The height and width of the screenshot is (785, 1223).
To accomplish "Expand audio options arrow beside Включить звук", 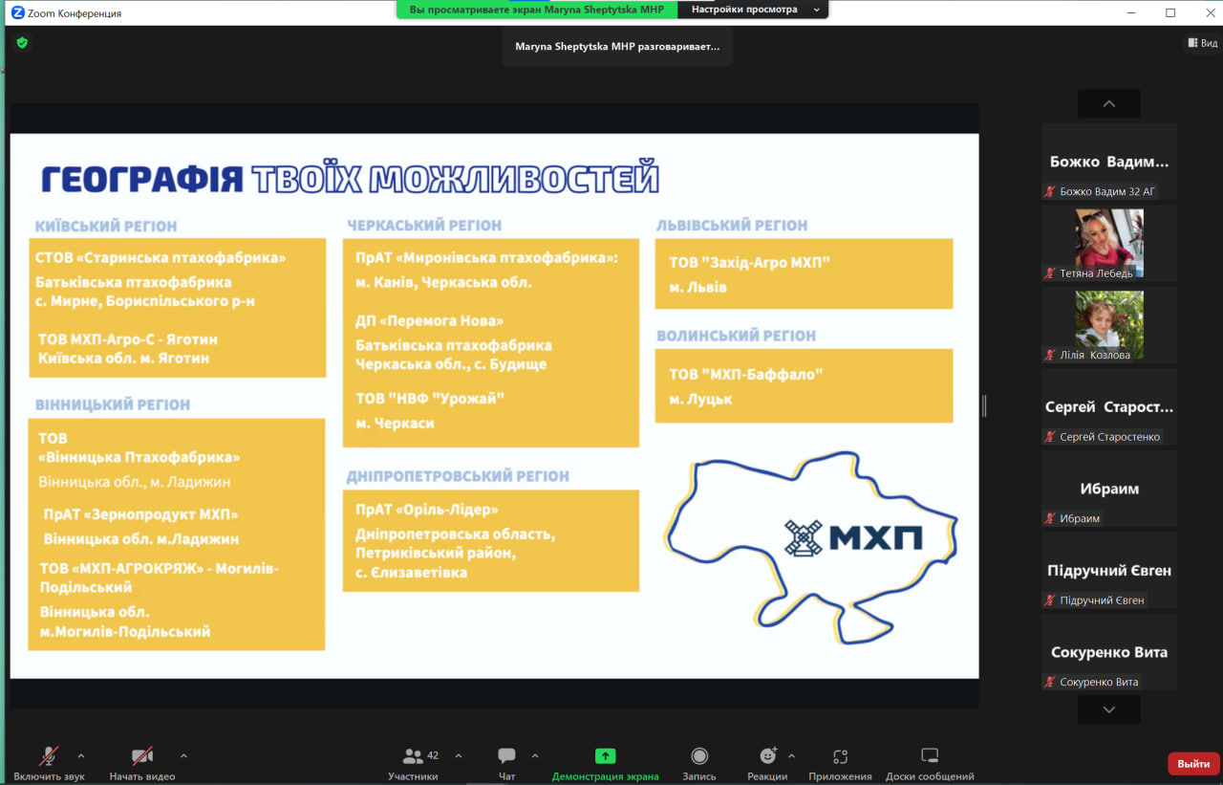I will click(80, 755).
